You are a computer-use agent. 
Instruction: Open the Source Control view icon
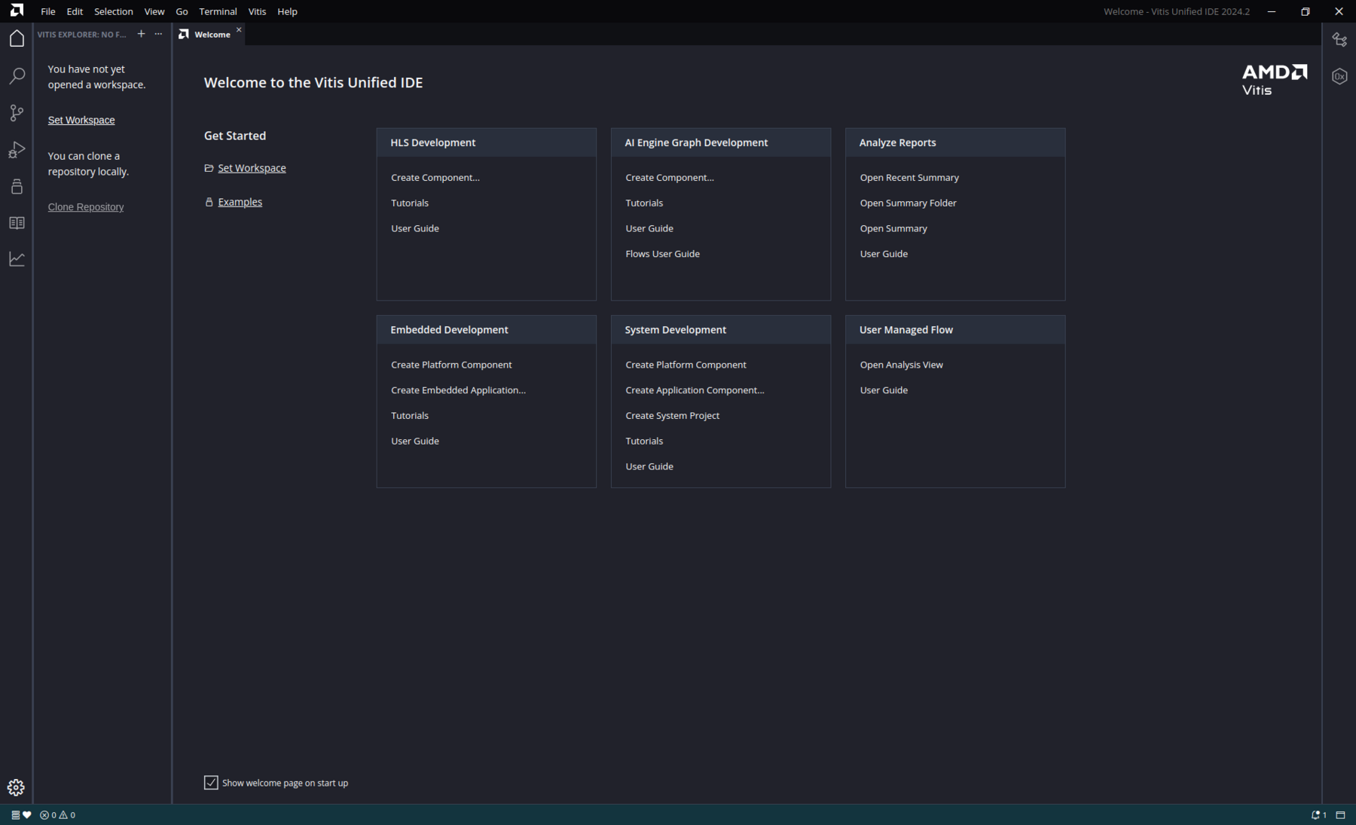(x=17, y=112)
